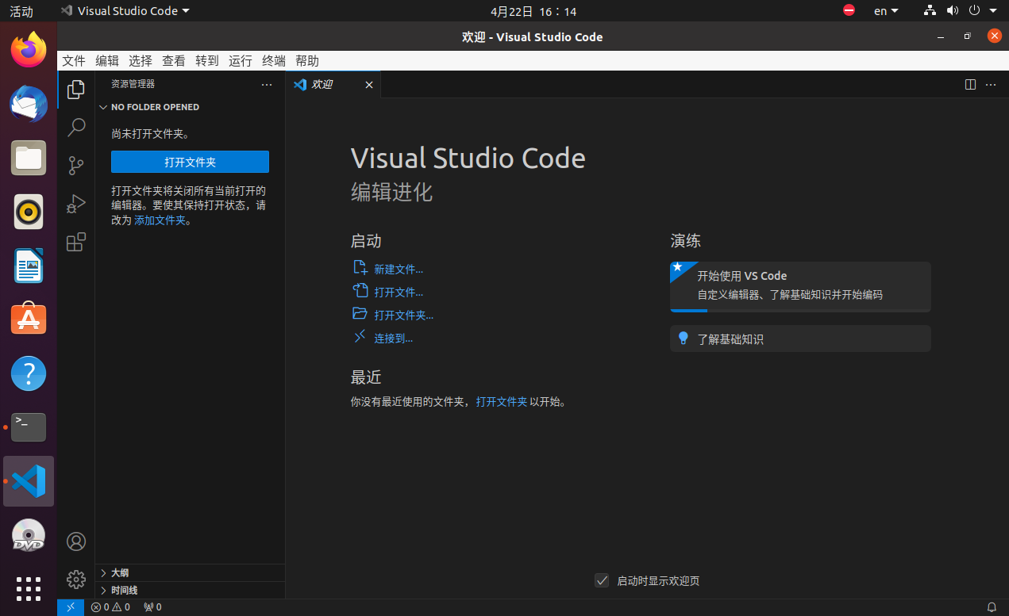The image size is (1009, 616).
Task: Click the 连接到... link
Action: click(394, 339)
